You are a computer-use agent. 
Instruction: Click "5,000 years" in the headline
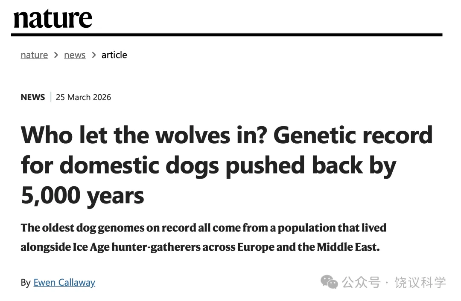pyautogui.click(x=82, y=196)
